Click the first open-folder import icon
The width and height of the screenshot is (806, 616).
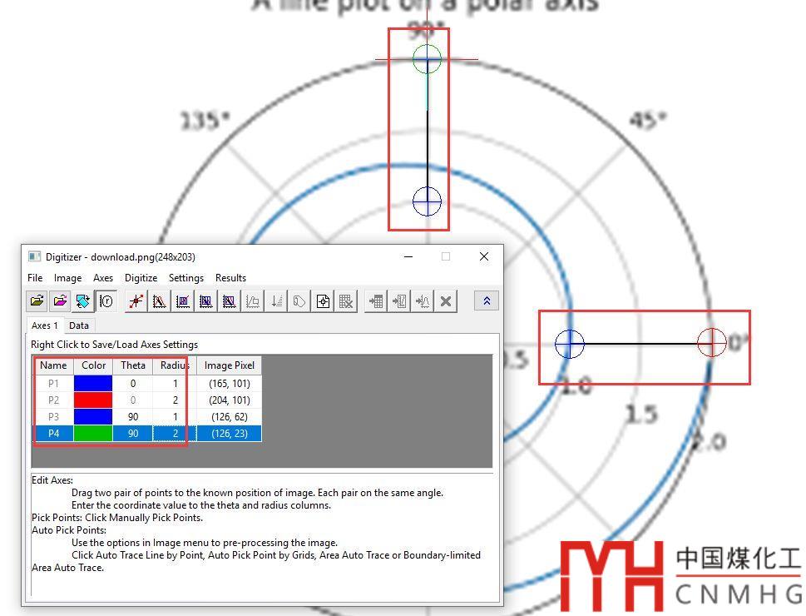click(x=37, y=301)
